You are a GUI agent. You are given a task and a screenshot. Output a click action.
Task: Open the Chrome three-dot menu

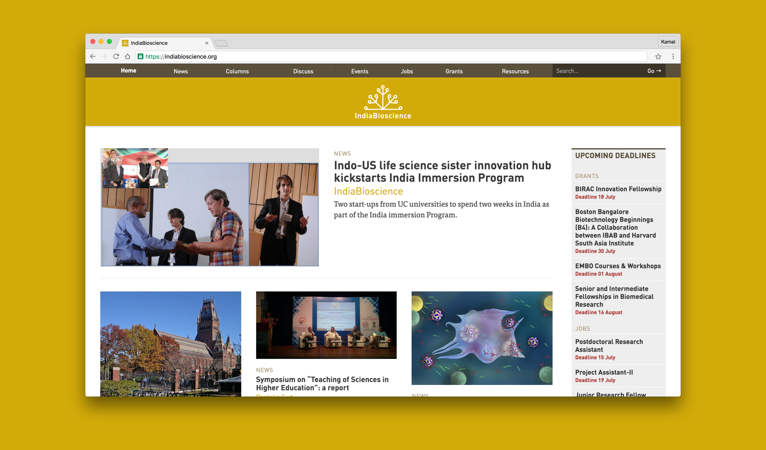click(673, 57)
